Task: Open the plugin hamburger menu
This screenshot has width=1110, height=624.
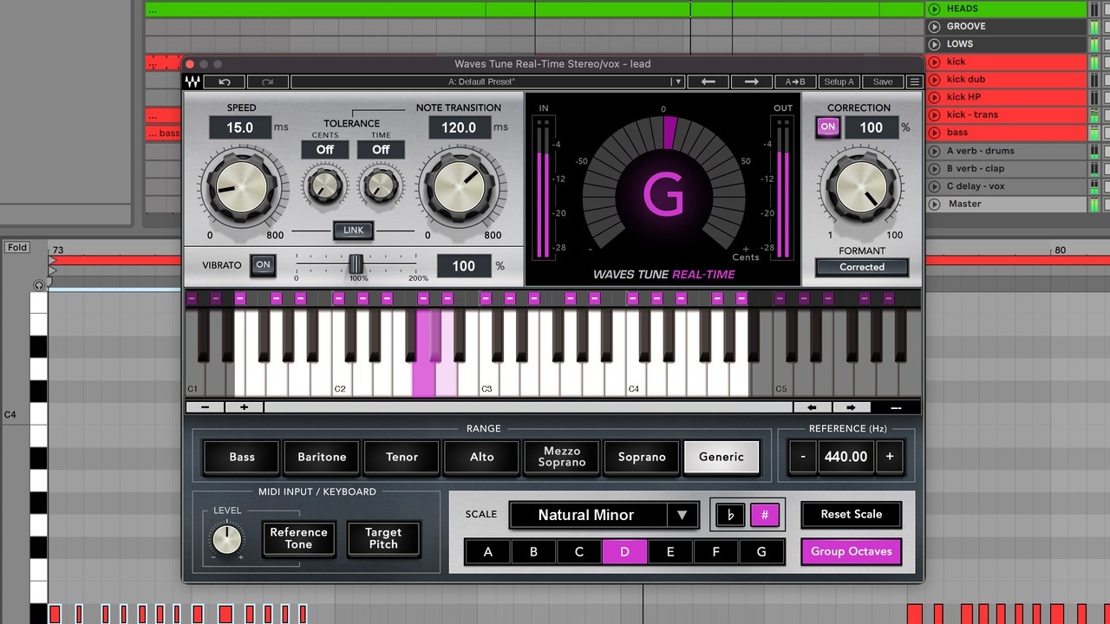Action: pos(914,81)
